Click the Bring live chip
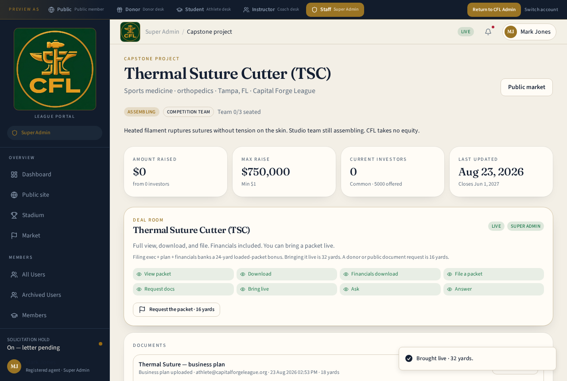Image resolution: width=567 pixels, height=381 pixels. [x=287, y=289]
